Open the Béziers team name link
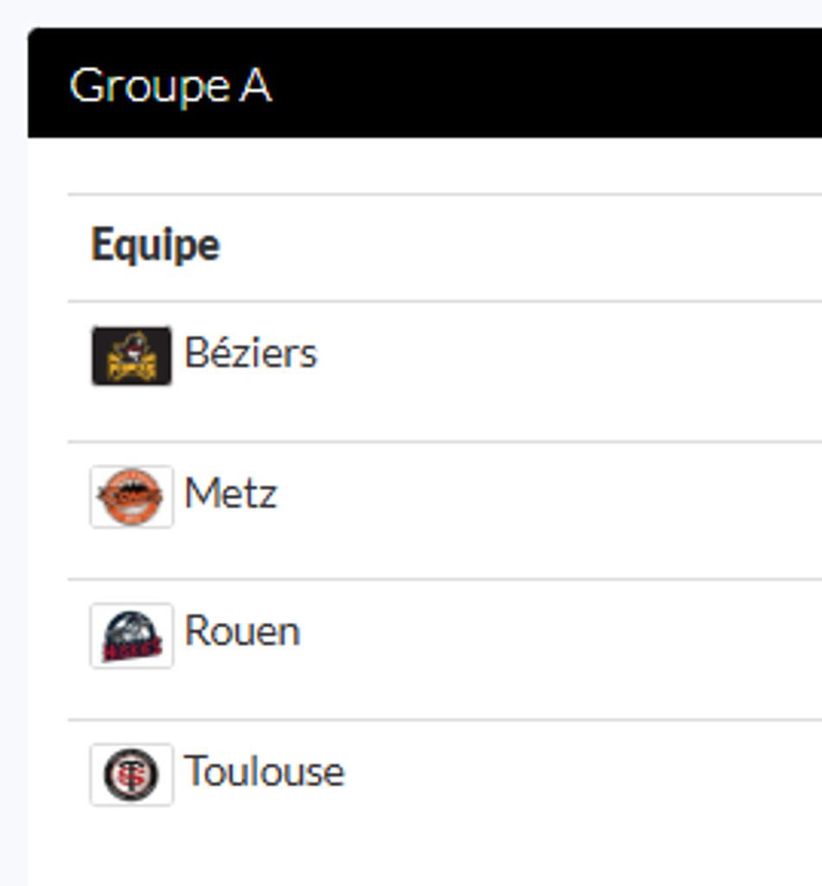The height and width of the screenshot is (886, 822). point(251,354)
